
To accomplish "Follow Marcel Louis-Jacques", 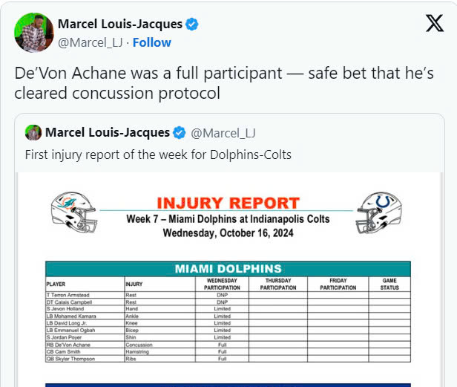I will point(152,42).
